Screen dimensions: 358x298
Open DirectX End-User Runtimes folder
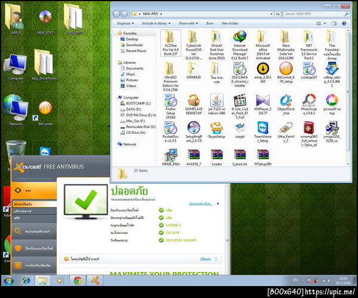click(217, 45)
